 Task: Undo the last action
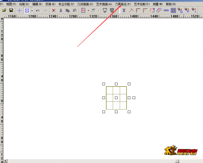click(x=38, y=11)
